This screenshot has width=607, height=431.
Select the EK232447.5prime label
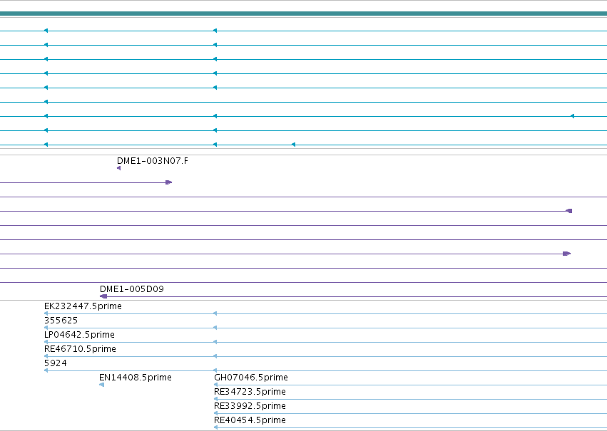point(83,306)
